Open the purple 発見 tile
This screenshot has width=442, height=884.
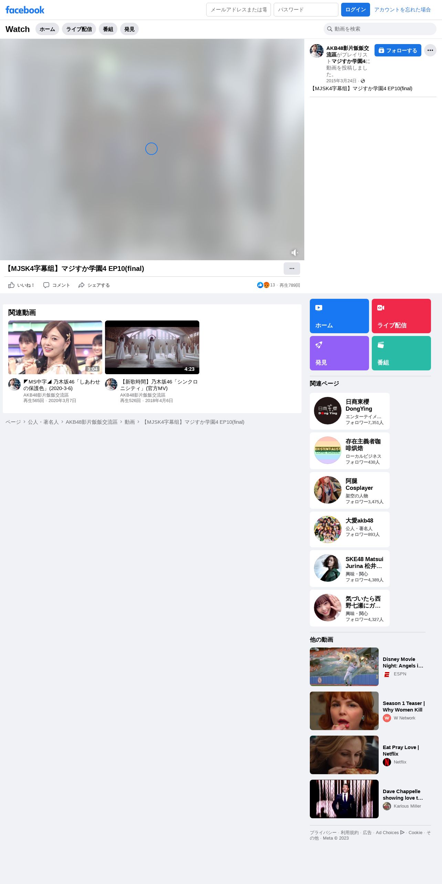click(x=339, y=353)
